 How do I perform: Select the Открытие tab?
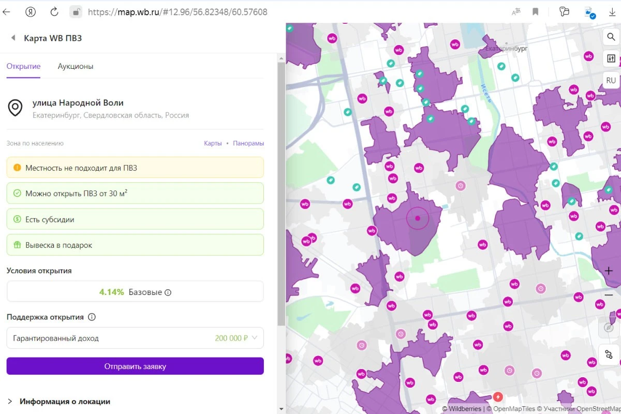click(x=23, y=66)
